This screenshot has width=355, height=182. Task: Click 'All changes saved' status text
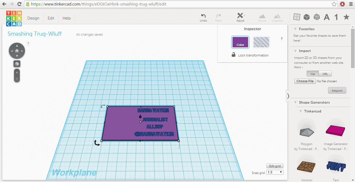point(89,35)
